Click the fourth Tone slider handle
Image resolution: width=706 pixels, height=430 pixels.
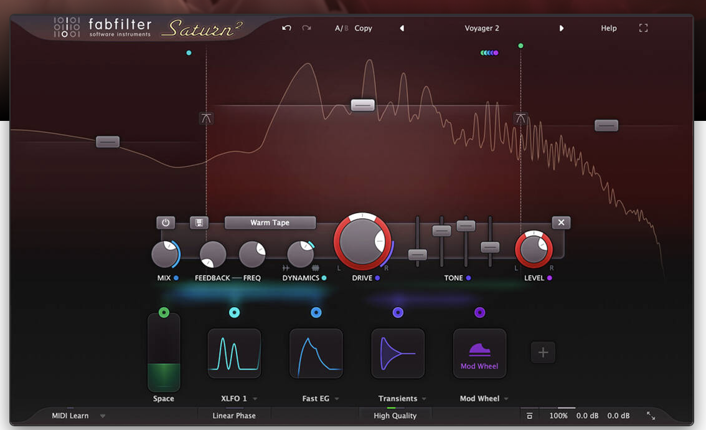[x=490, y=247]
